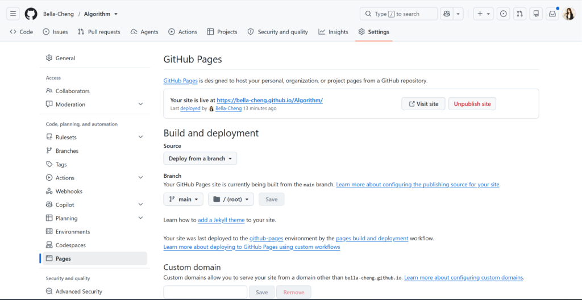Image resolution: width=582 pixels, height=300 pixels.
Task: Click the 'deployed' link
Action: point(190,109)
